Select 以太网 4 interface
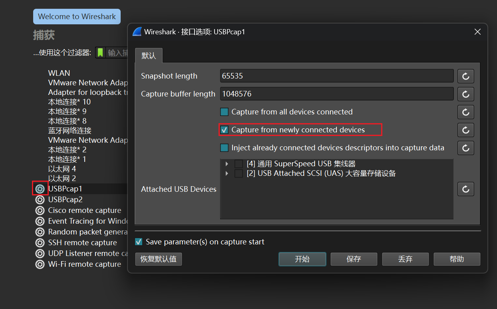This screenshot has height=309, width=497. pos(62,169)
